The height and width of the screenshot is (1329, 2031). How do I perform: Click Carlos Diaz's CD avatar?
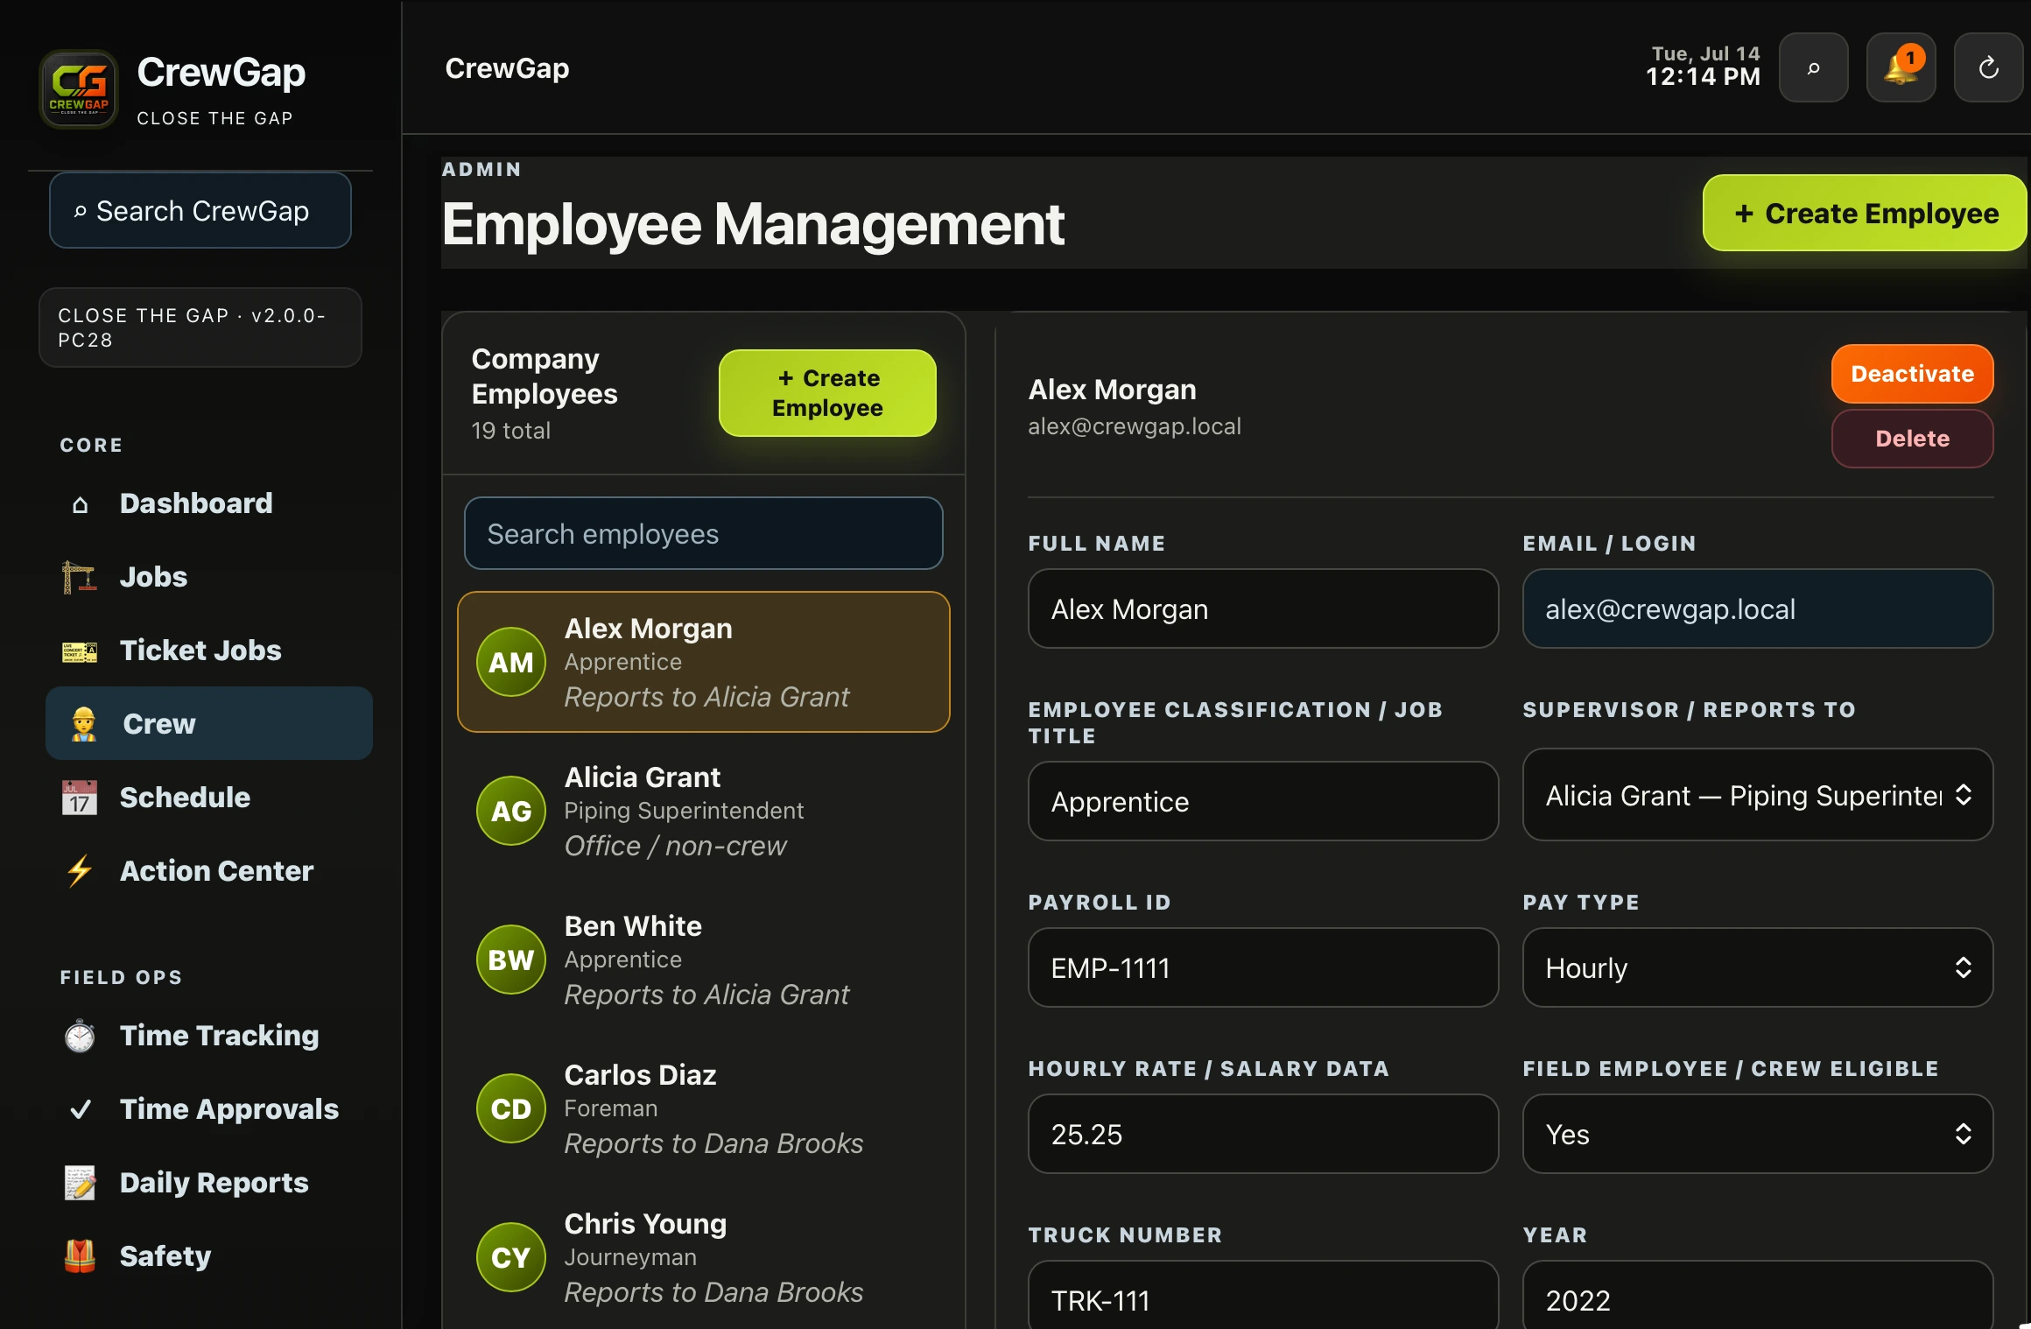[511, 1109]
